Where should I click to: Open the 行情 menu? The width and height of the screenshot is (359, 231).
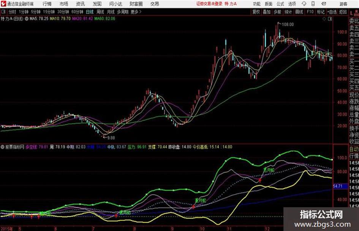[47, 4]
